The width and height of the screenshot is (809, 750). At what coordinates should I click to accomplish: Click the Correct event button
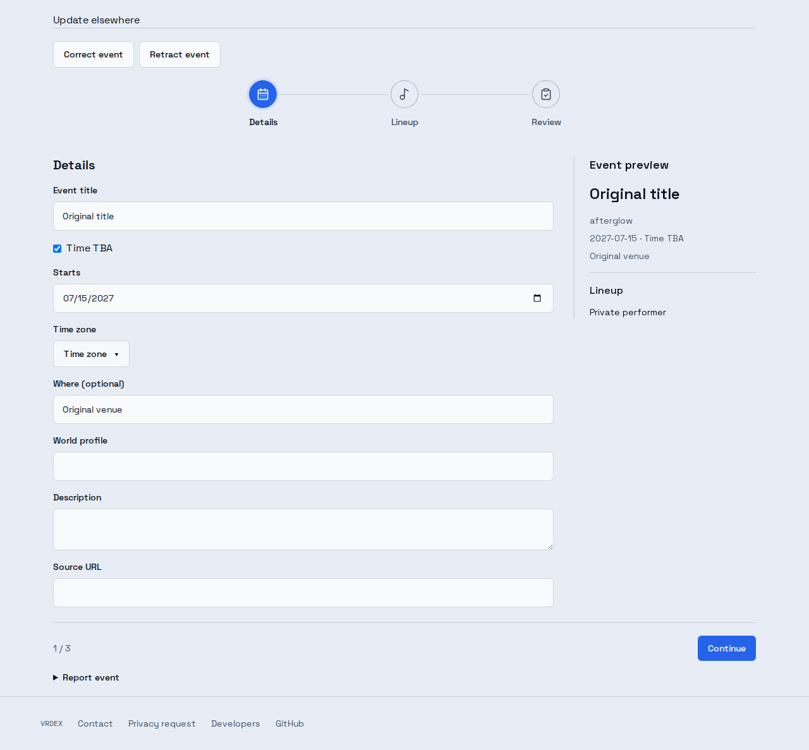94,54
